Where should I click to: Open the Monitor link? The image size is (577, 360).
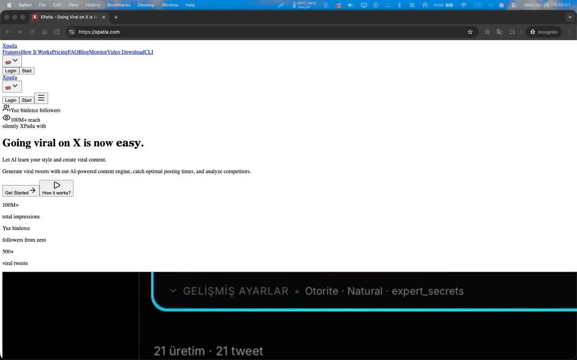pos(98,52)
